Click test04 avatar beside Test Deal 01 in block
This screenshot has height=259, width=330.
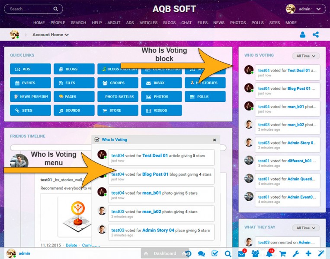(x=249, y=70)
